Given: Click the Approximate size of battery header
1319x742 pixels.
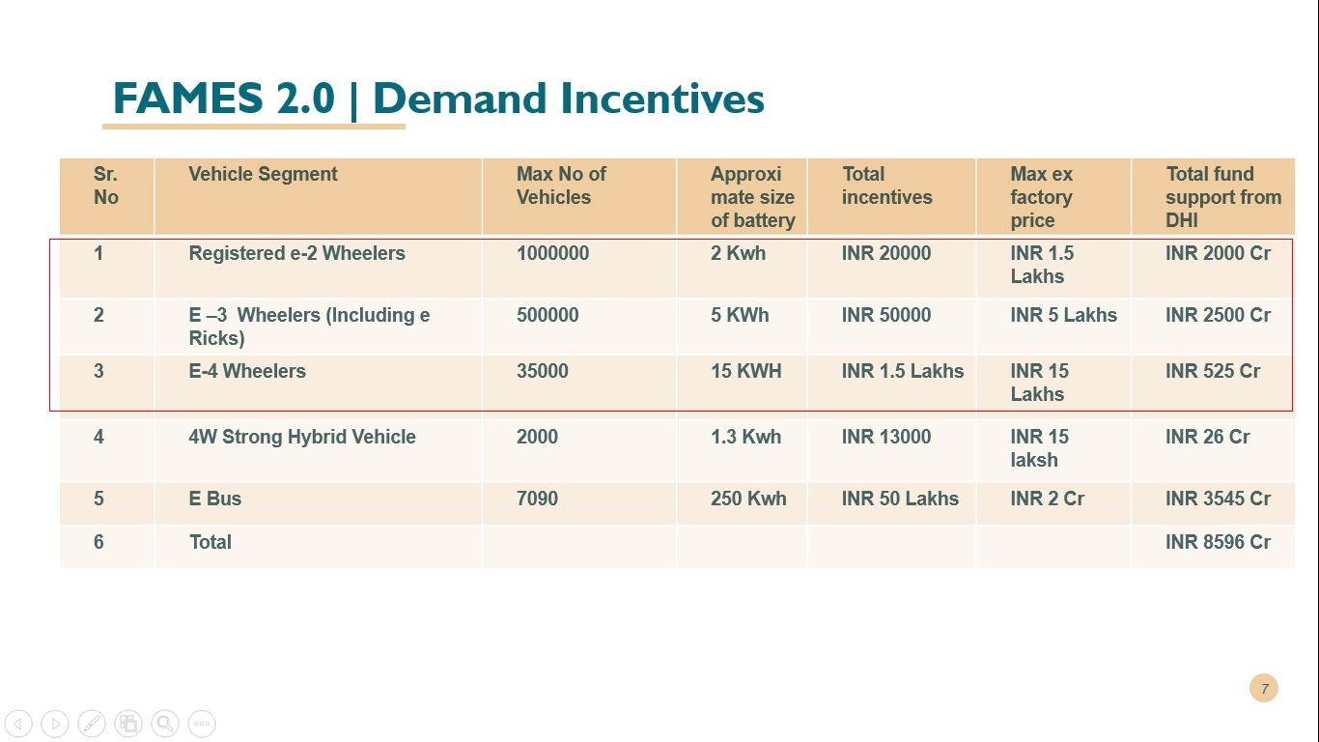Looking at the screenshot, I should coord(752,197).
